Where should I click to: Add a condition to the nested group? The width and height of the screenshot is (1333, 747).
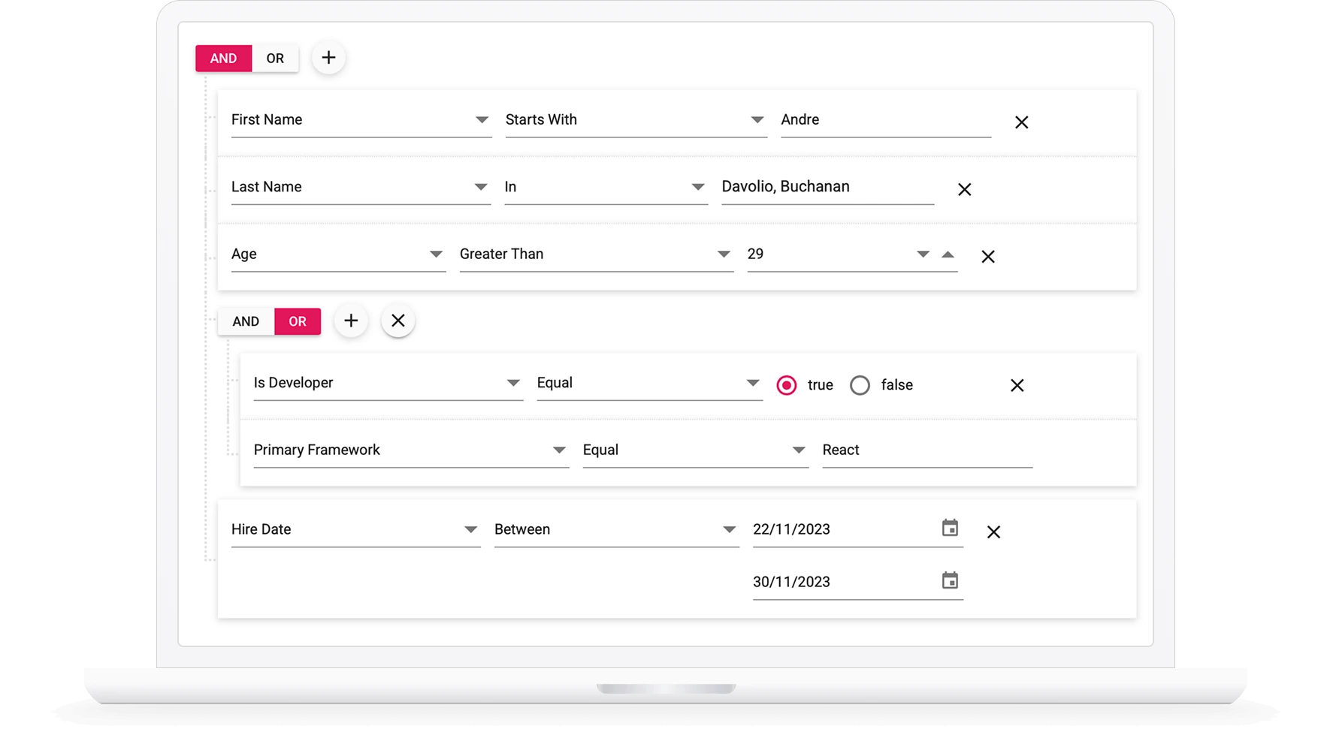coord(351,321)
